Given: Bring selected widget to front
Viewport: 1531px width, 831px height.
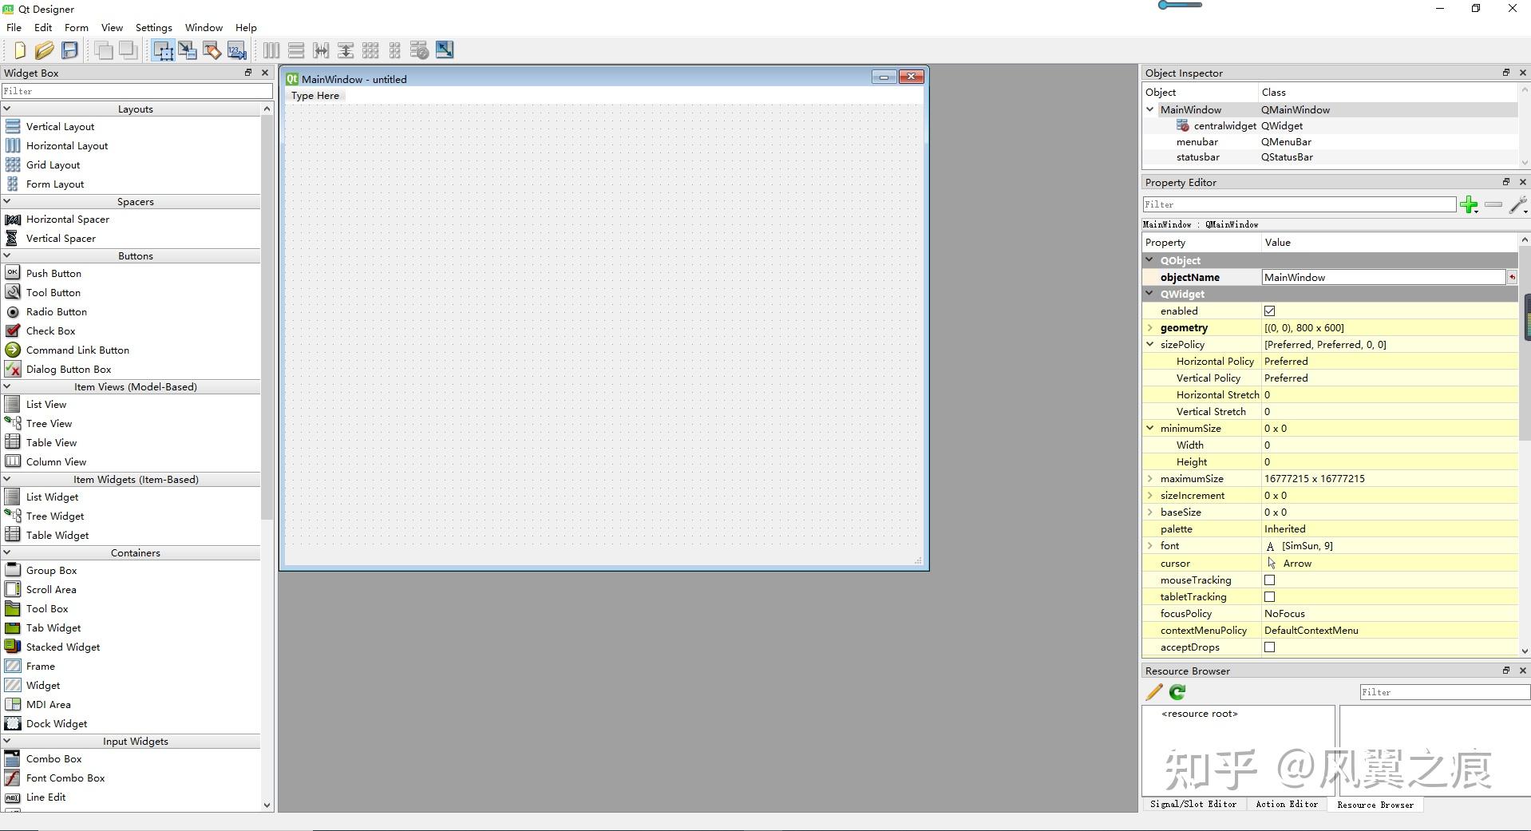Looking at the screenshot, I should (x=128, y=50).
